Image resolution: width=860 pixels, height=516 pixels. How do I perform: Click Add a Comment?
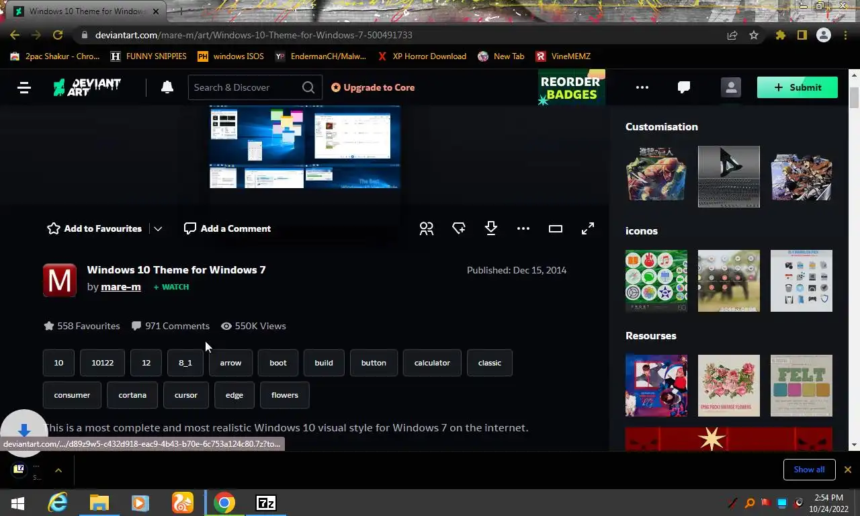click(x=227, y=228)
